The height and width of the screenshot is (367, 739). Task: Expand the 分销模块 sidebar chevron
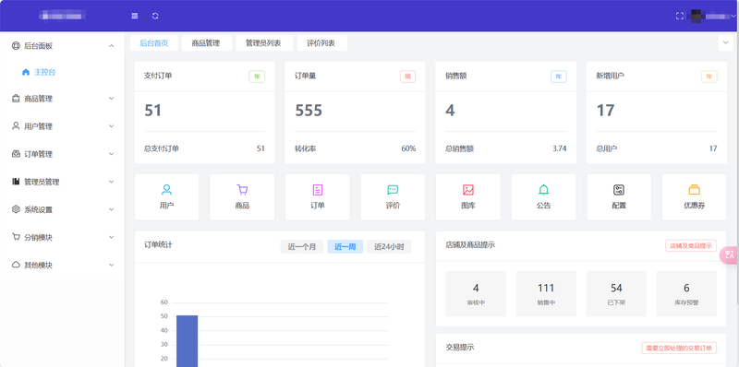click(x=111, y=237)
